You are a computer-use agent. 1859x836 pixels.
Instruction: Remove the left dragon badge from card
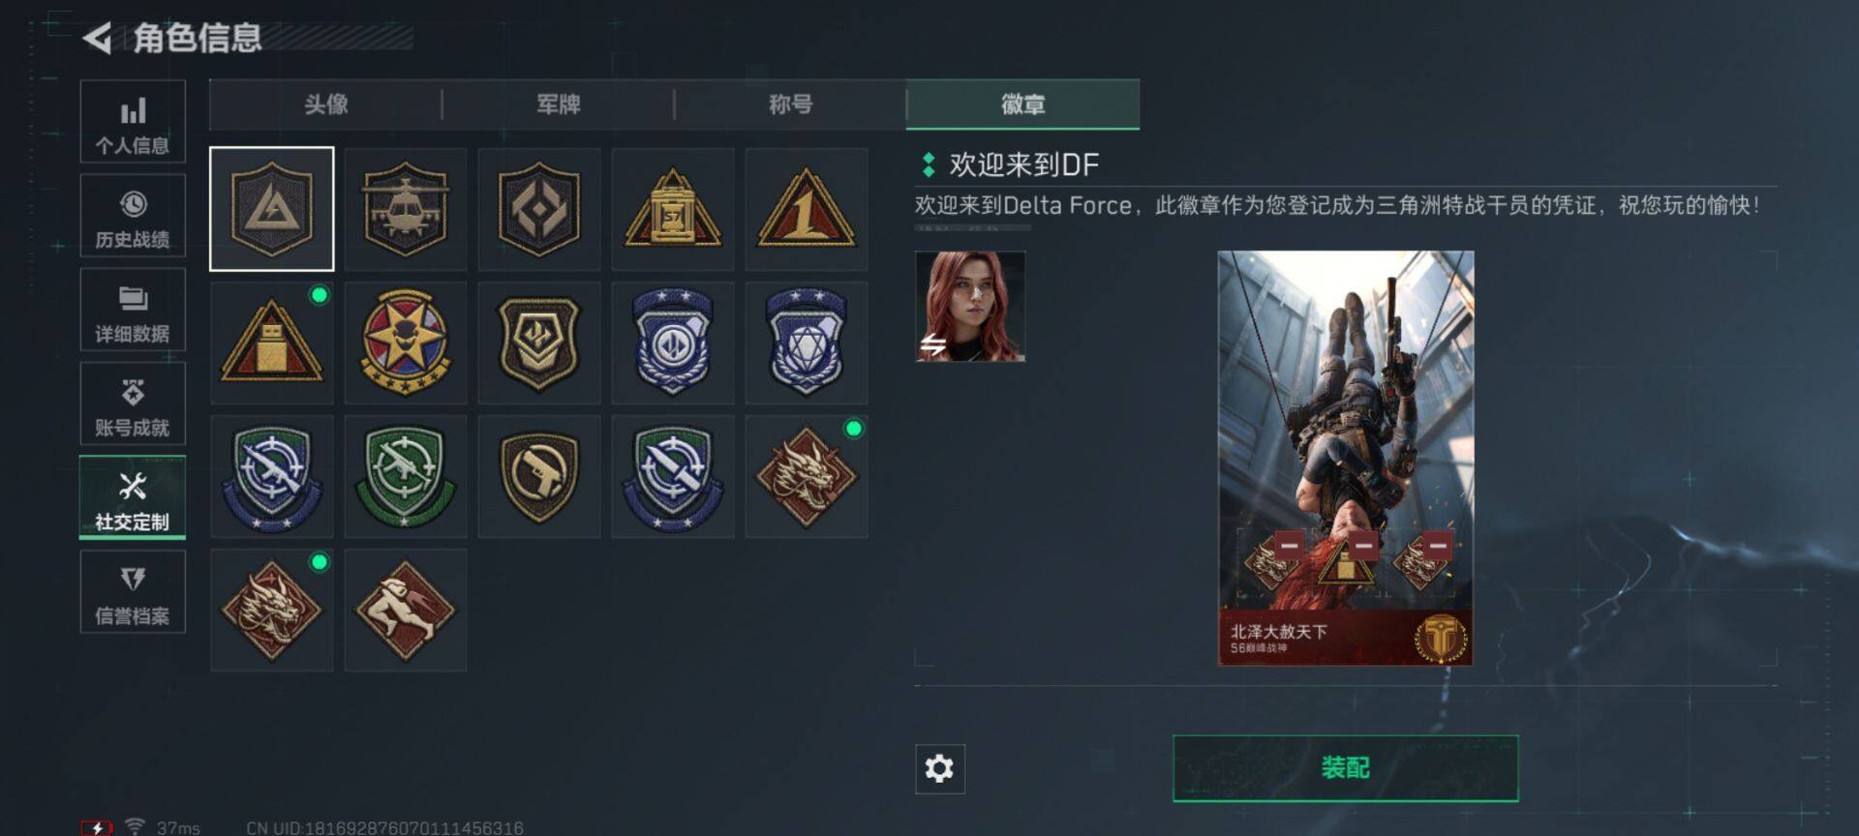tap(1289, 545)
